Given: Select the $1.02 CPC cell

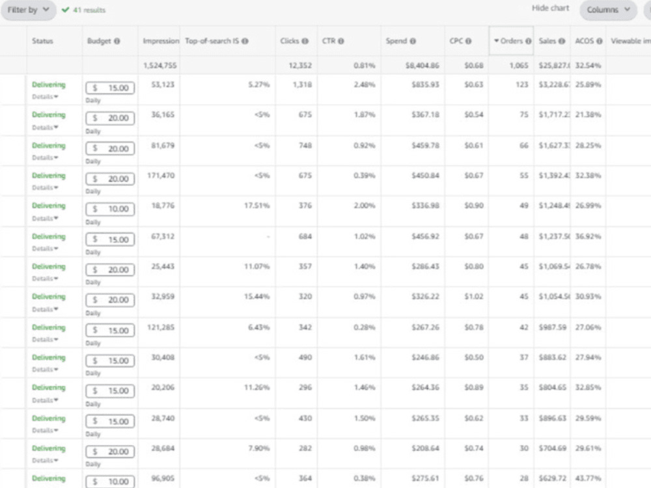Looking at the screenshot, I should 474,297.
